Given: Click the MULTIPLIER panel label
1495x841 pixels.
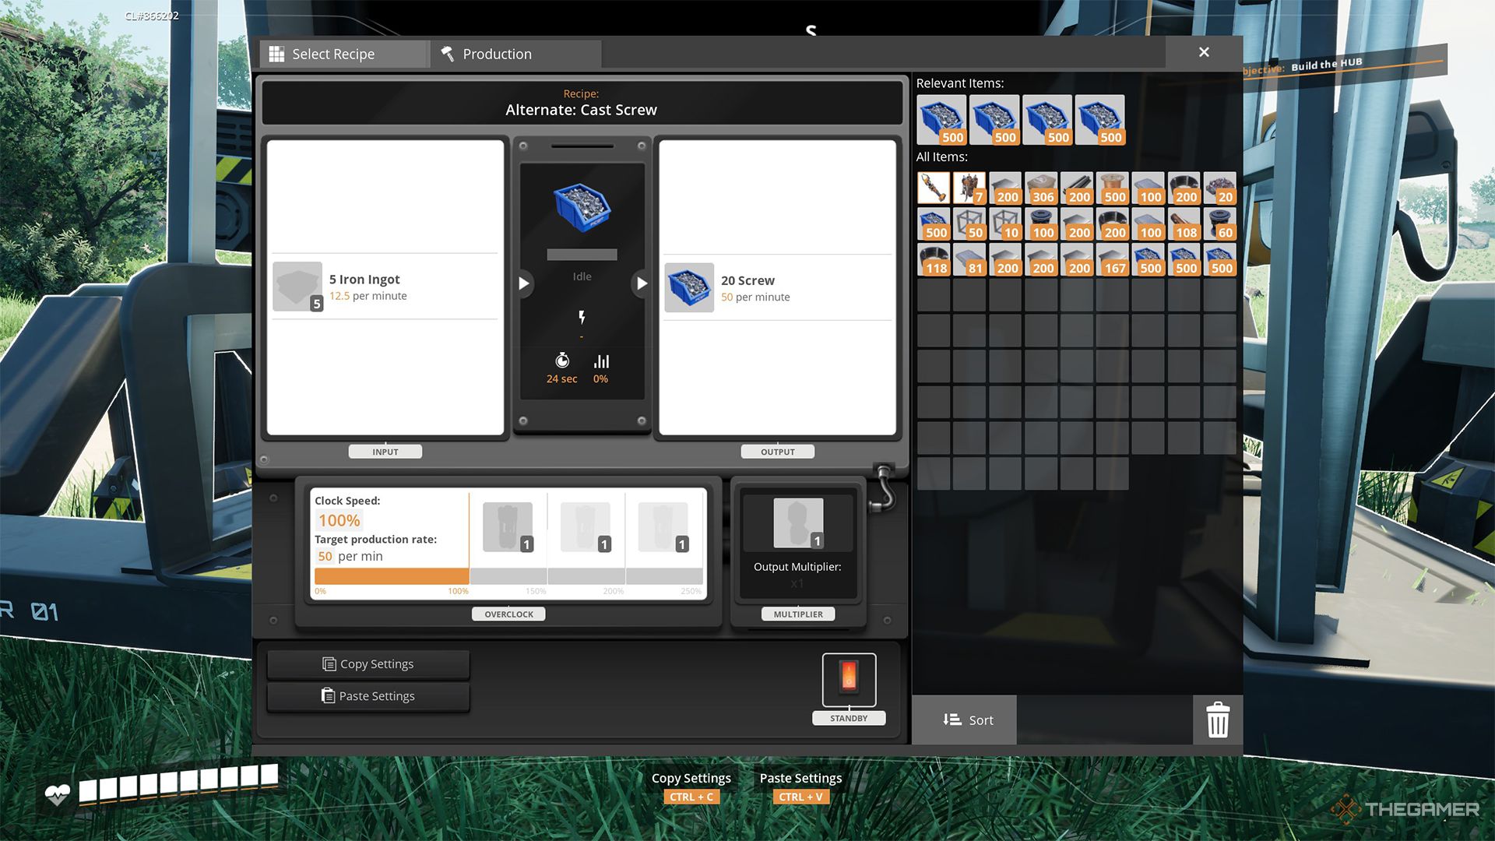Looking at the screenshot, I should [x=798, y=614].
